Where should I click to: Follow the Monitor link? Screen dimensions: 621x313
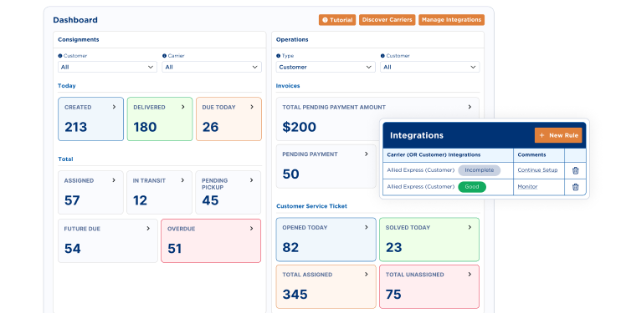(x=527, y=186)
